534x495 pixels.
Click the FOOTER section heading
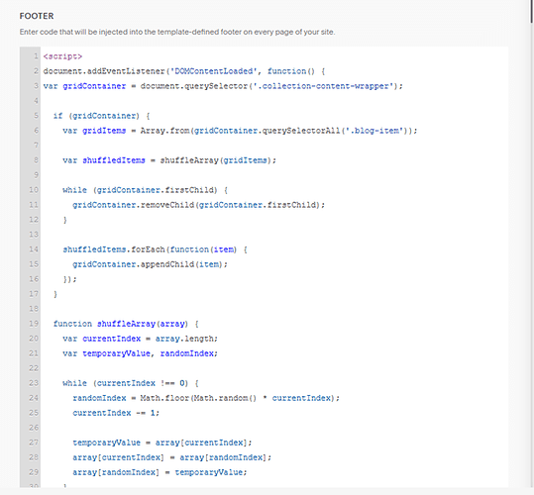(x=37, y=16)
